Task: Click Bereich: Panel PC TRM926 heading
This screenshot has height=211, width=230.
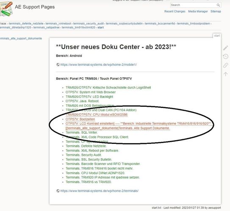Action: (94, 78)
